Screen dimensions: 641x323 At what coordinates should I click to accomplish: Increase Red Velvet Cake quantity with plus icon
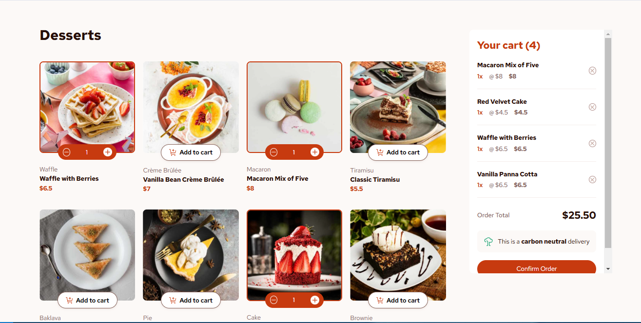tap(315, 300)
